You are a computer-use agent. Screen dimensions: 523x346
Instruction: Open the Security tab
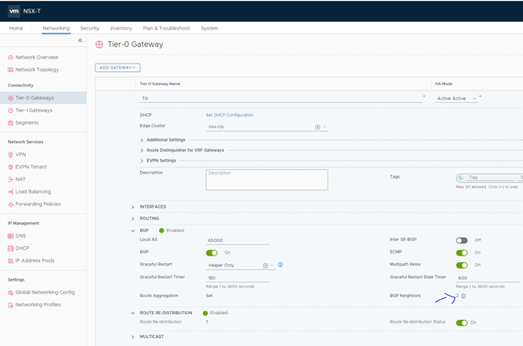(90, 28)
